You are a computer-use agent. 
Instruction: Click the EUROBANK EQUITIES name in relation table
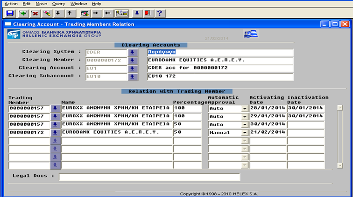click(x=117, y=133)
